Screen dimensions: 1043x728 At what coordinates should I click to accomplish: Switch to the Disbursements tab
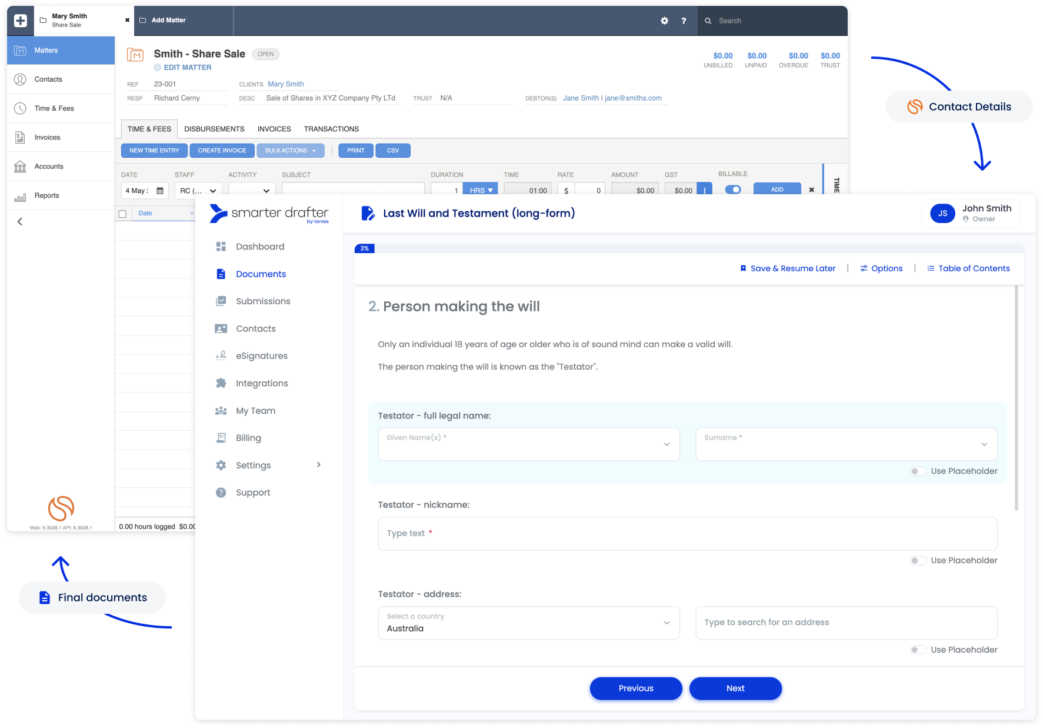pos(214,129)
